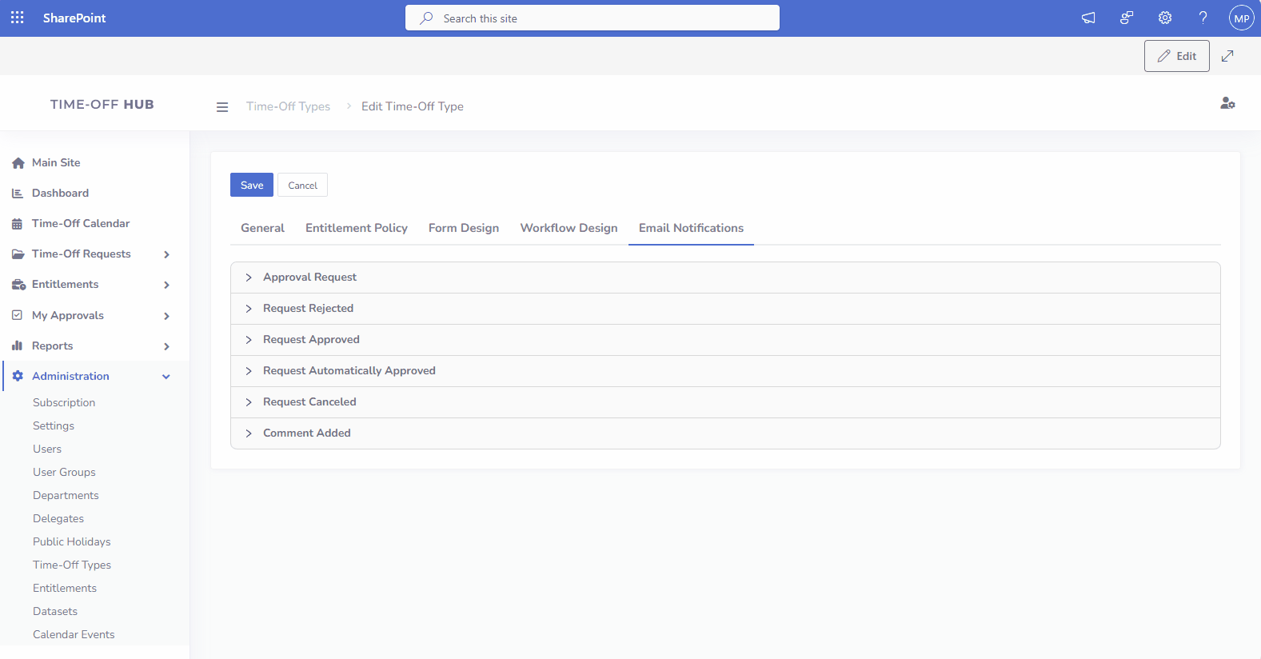Viewport: 1261px width, 659px height.
Task: Switch to the Workflow Design tab
Action: click(569, 228)
